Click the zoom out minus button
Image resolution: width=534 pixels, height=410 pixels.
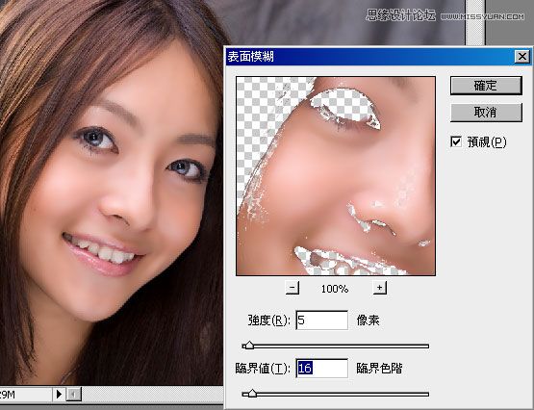(292, 288)
